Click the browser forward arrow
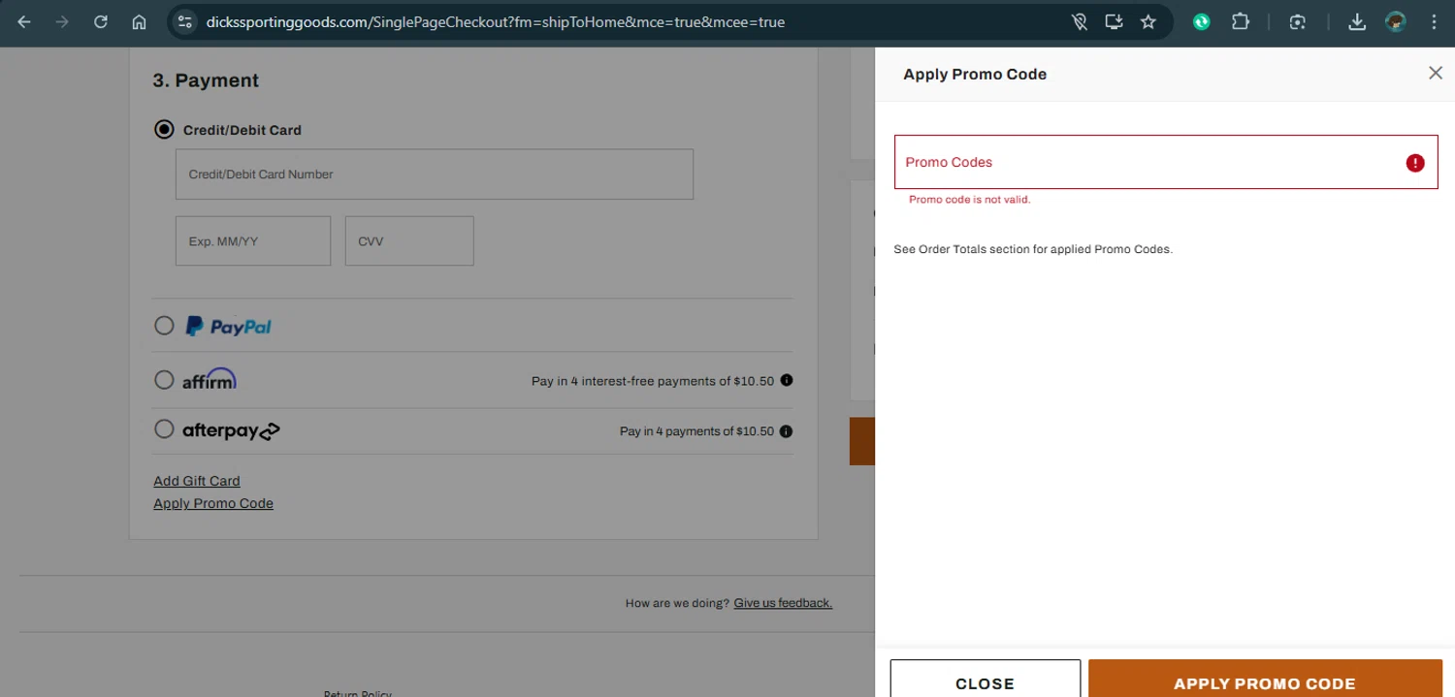1455x697 pixels. pyautogui.click(x=62, y=21)
